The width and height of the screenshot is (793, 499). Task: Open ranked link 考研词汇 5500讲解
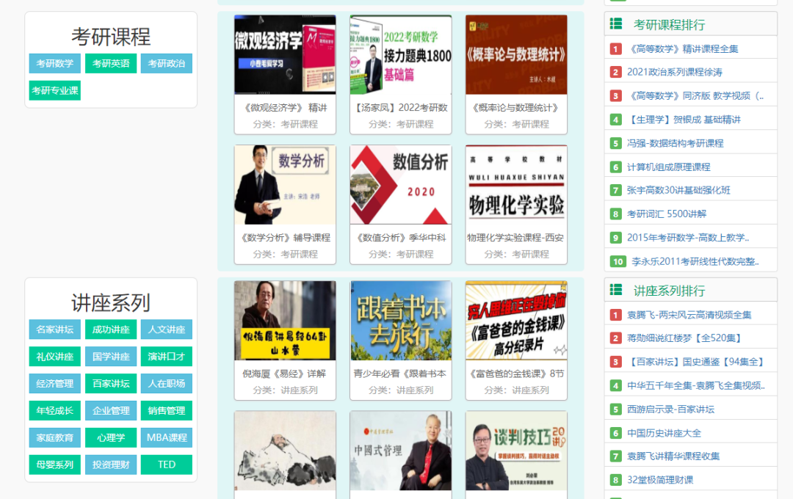click(x=667, y=214)
